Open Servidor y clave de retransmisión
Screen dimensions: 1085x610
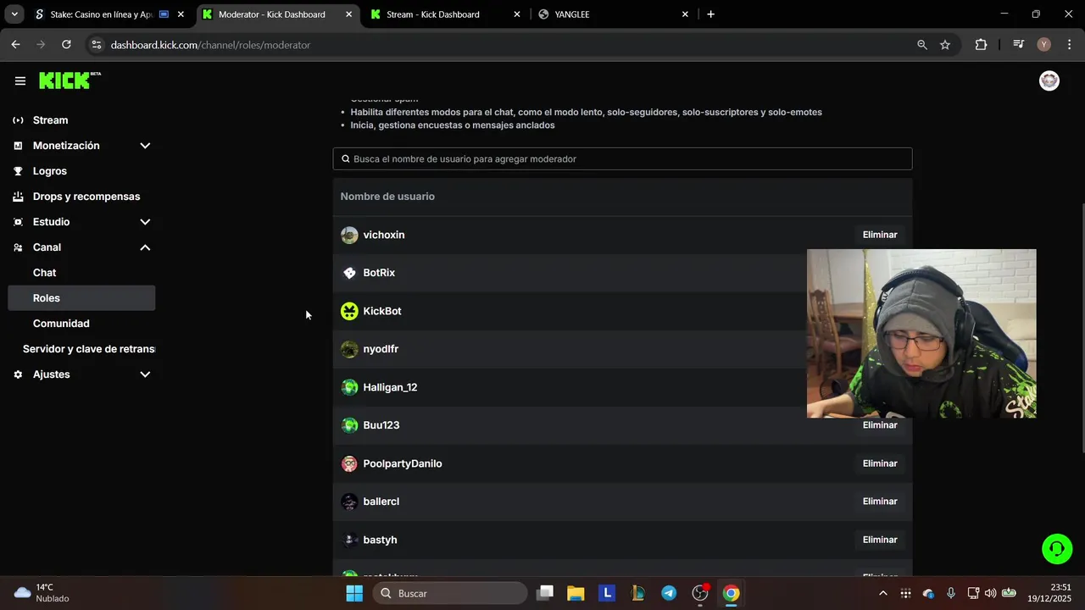click(x=81, y=349)
